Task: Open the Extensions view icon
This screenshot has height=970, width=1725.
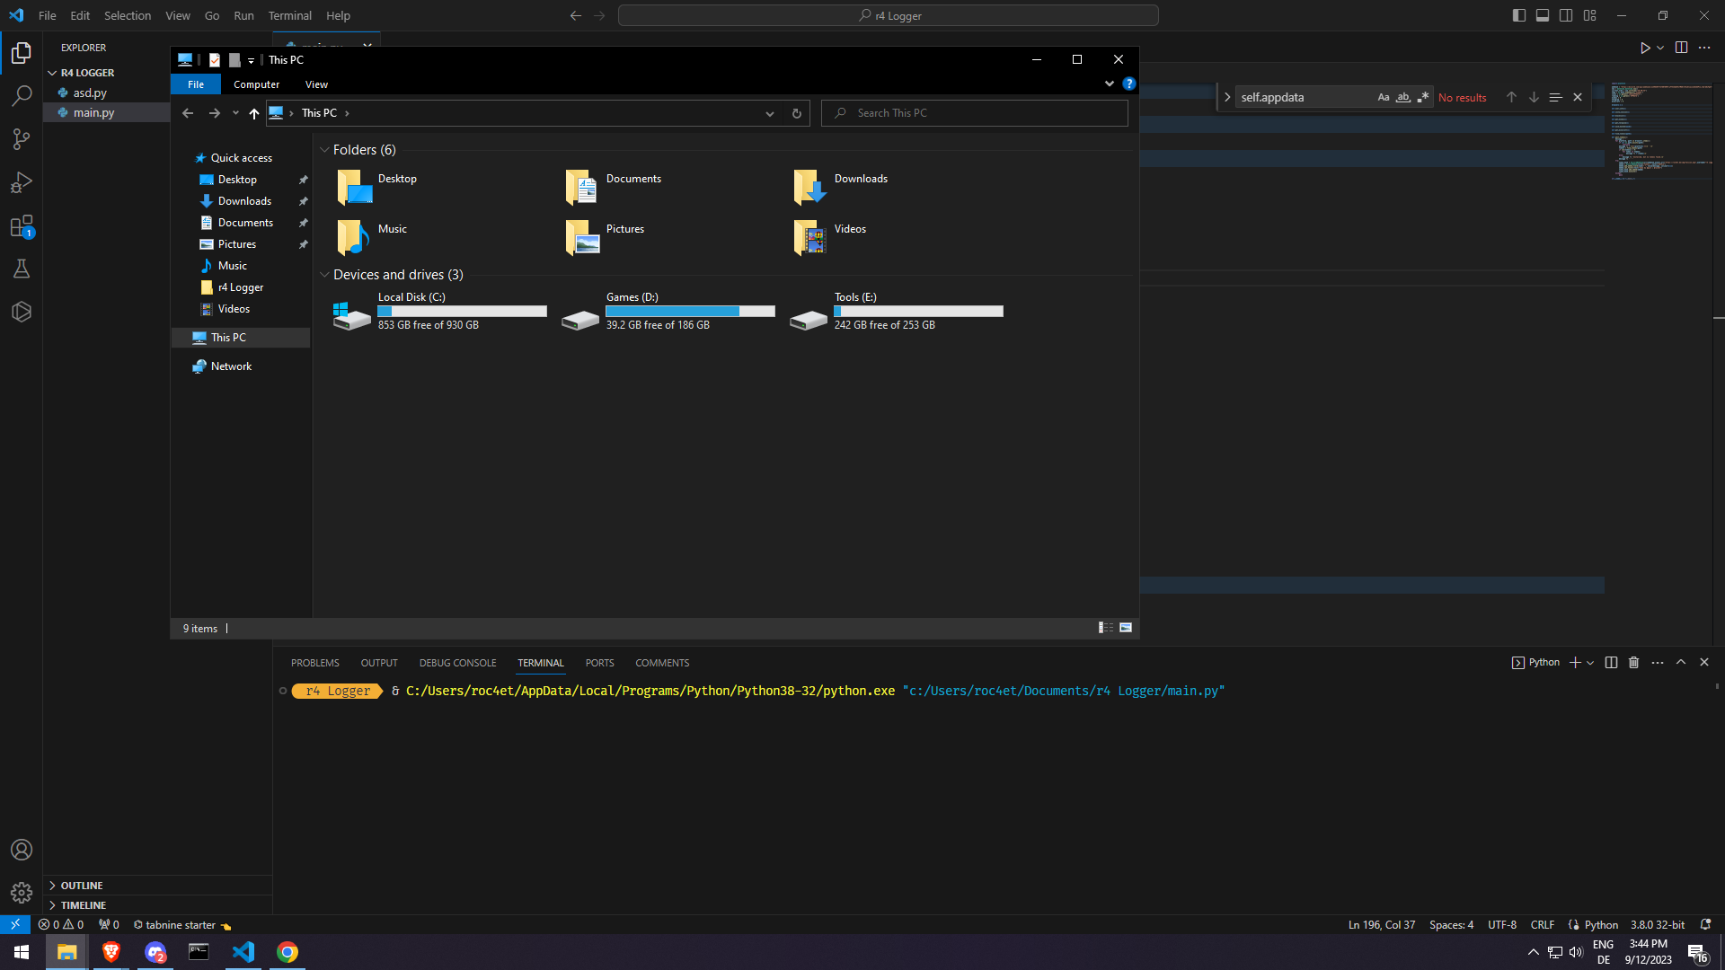Action: pyautogui.click(x=22, y=225)
